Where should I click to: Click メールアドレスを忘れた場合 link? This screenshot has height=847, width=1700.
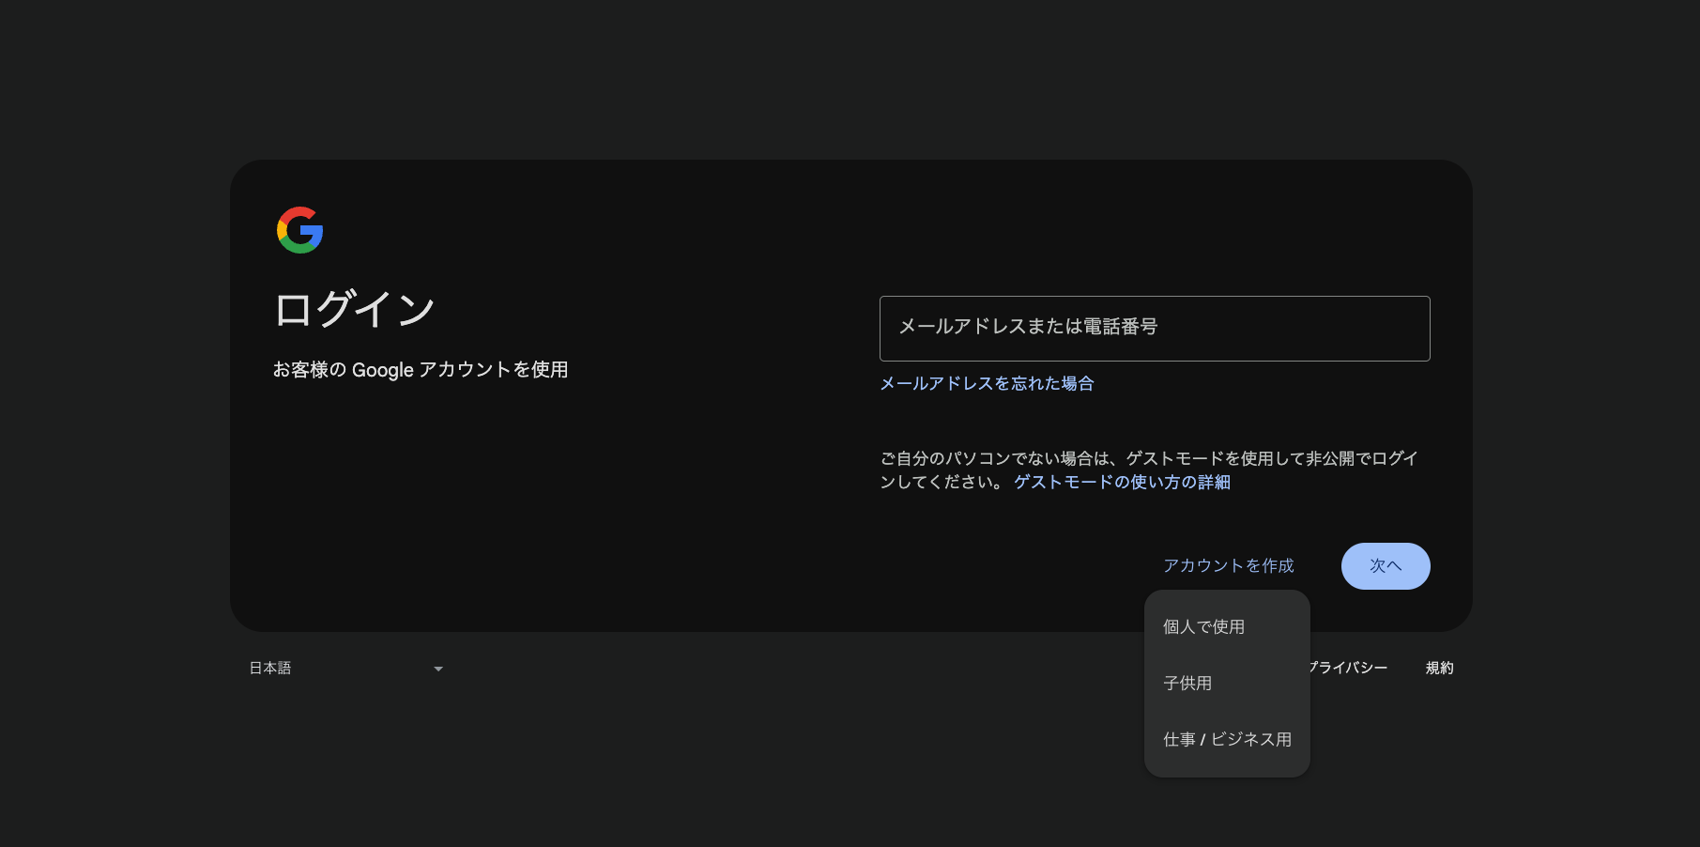point(988,383)
